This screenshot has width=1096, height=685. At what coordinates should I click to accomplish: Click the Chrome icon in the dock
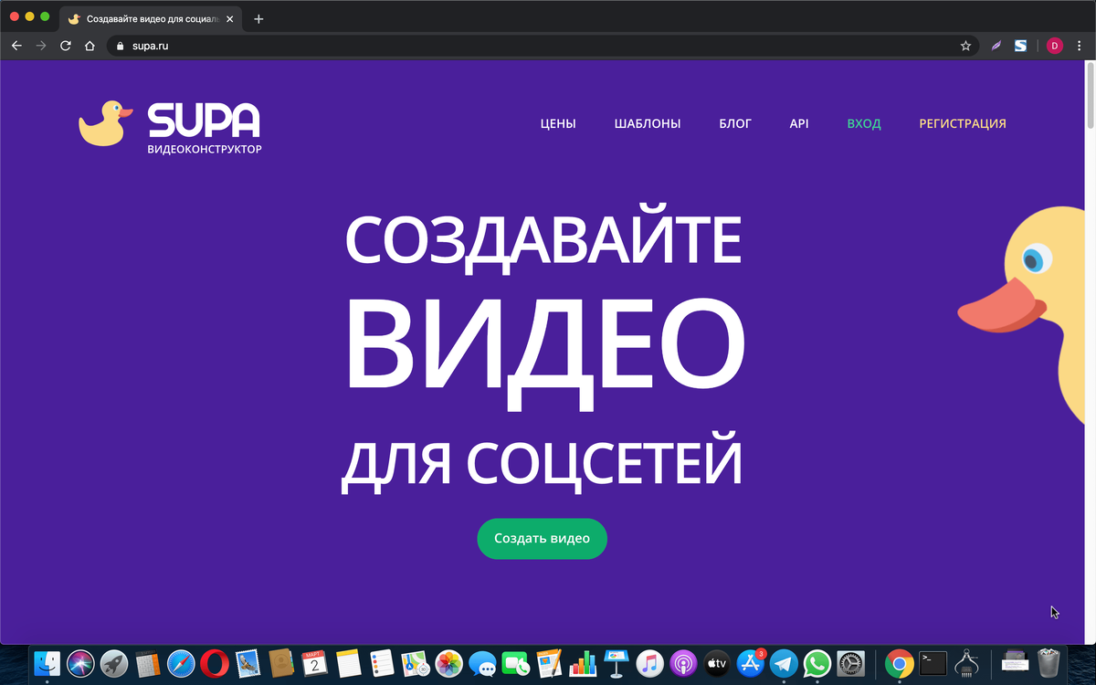(900, 663)
